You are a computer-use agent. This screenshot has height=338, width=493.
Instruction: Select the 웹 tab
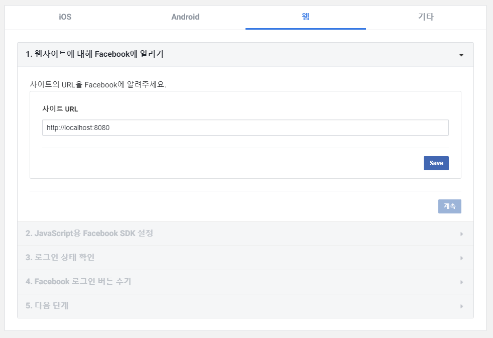click(306, 17)
